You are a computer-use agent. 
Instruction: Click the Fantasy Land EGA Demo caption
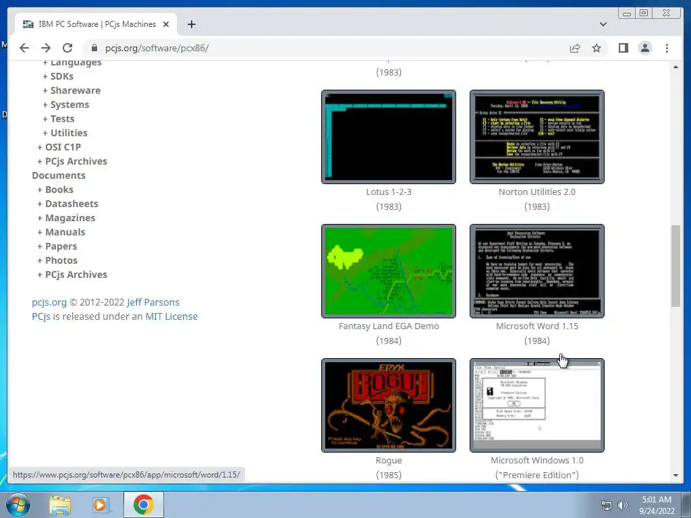coord(389,326)
